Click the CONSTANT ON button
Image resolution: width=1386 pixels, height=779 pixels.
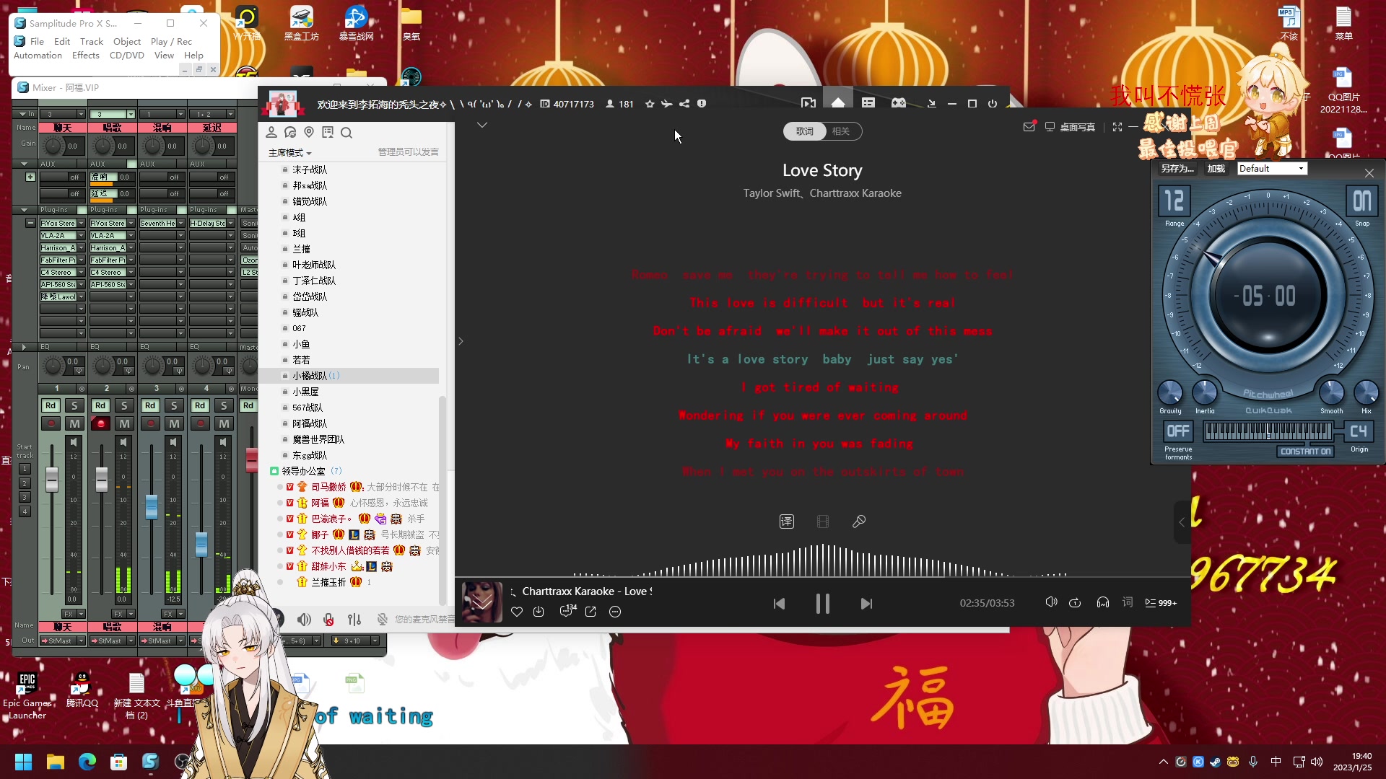(1305, 452)
